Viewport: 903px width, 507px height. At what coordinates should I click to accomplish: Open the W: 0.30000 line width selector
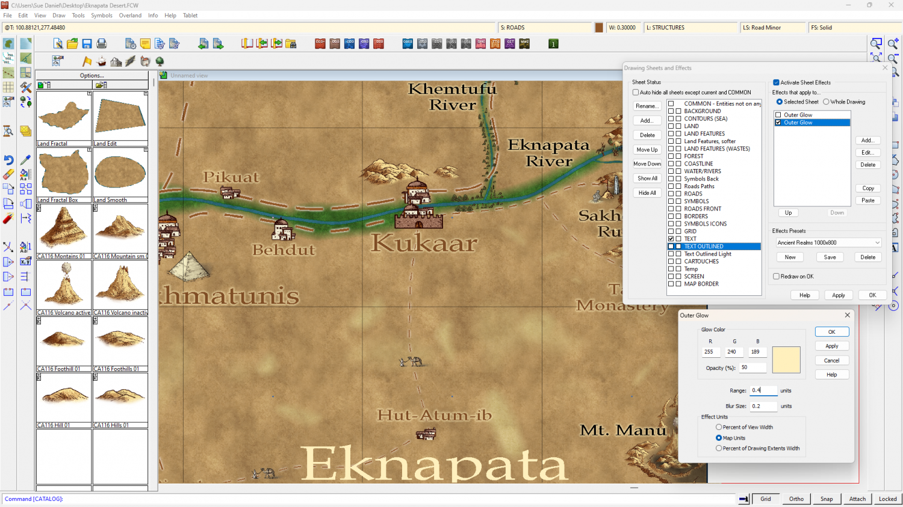(624, 28)
